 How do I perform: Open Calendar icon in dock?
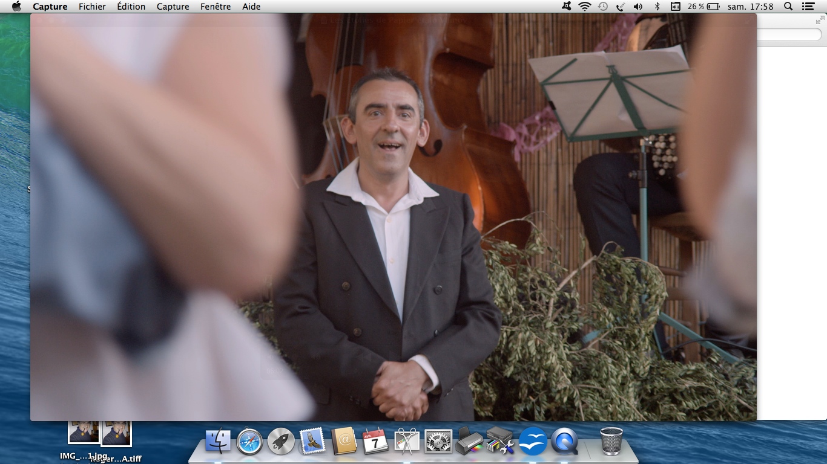pos(375,442)
